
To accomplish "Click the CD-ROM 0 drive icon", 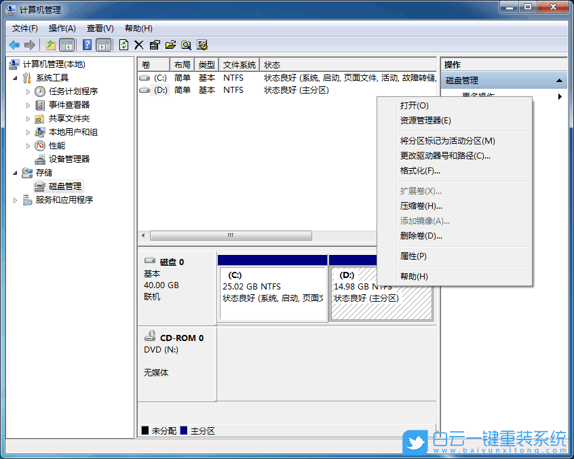I will coord(151,336).
